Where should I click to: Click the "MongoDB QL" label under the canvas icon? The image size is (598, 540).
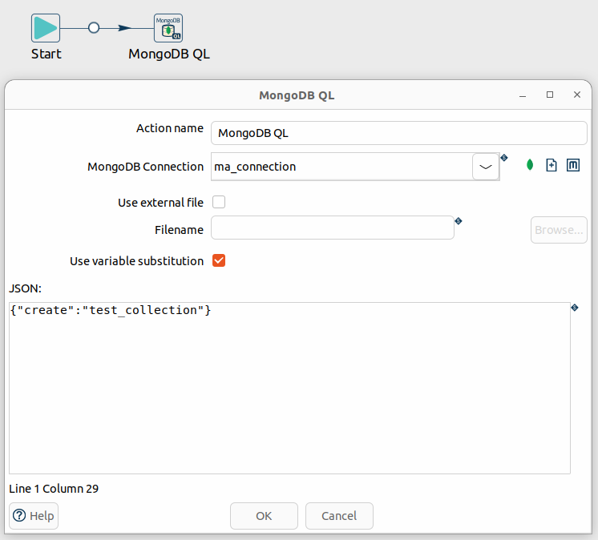pyautogui.click(x=169, y=54)
